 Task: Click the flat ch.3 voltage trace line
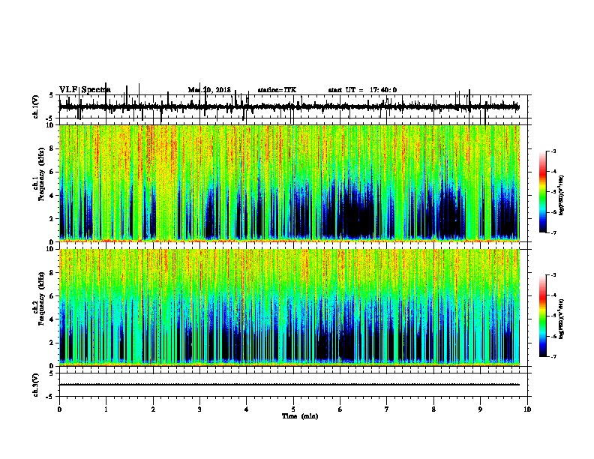point(289,385)
